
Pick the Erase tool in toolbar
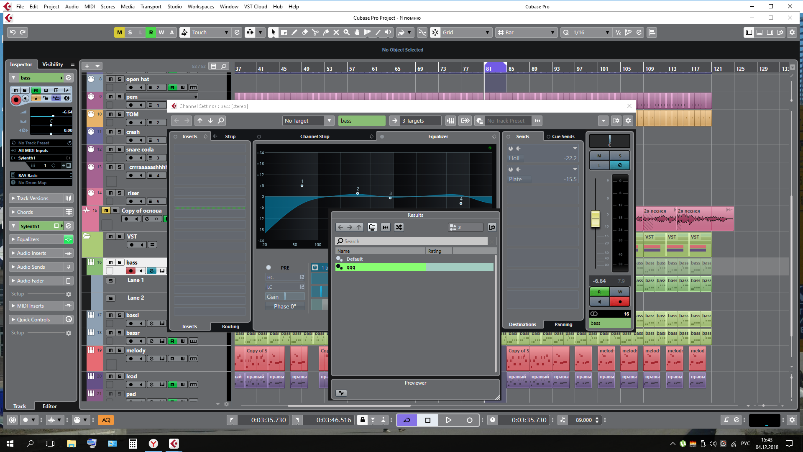tap(304, 32)
